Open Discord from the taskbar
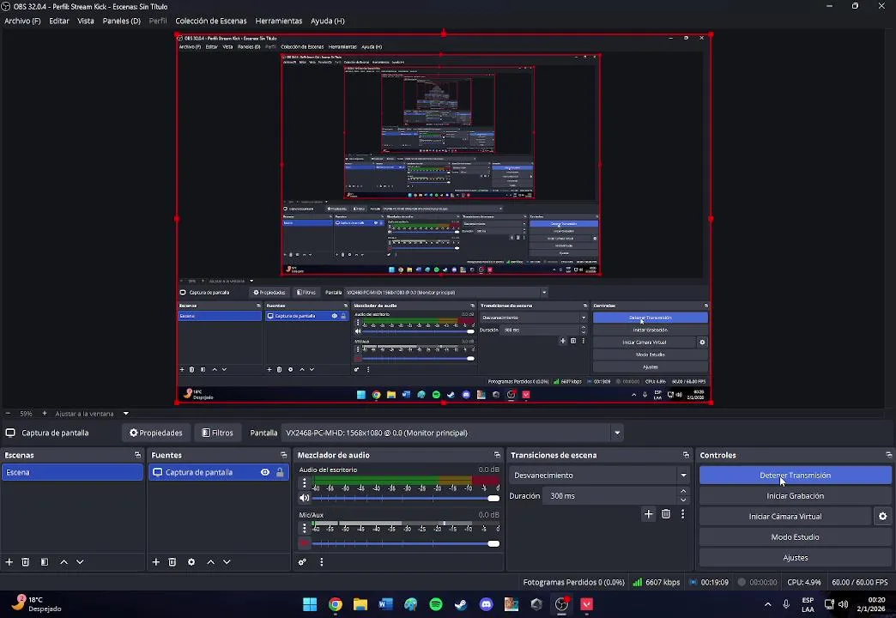The width and height of the screenshot is (896, 618). pos(487,604)
